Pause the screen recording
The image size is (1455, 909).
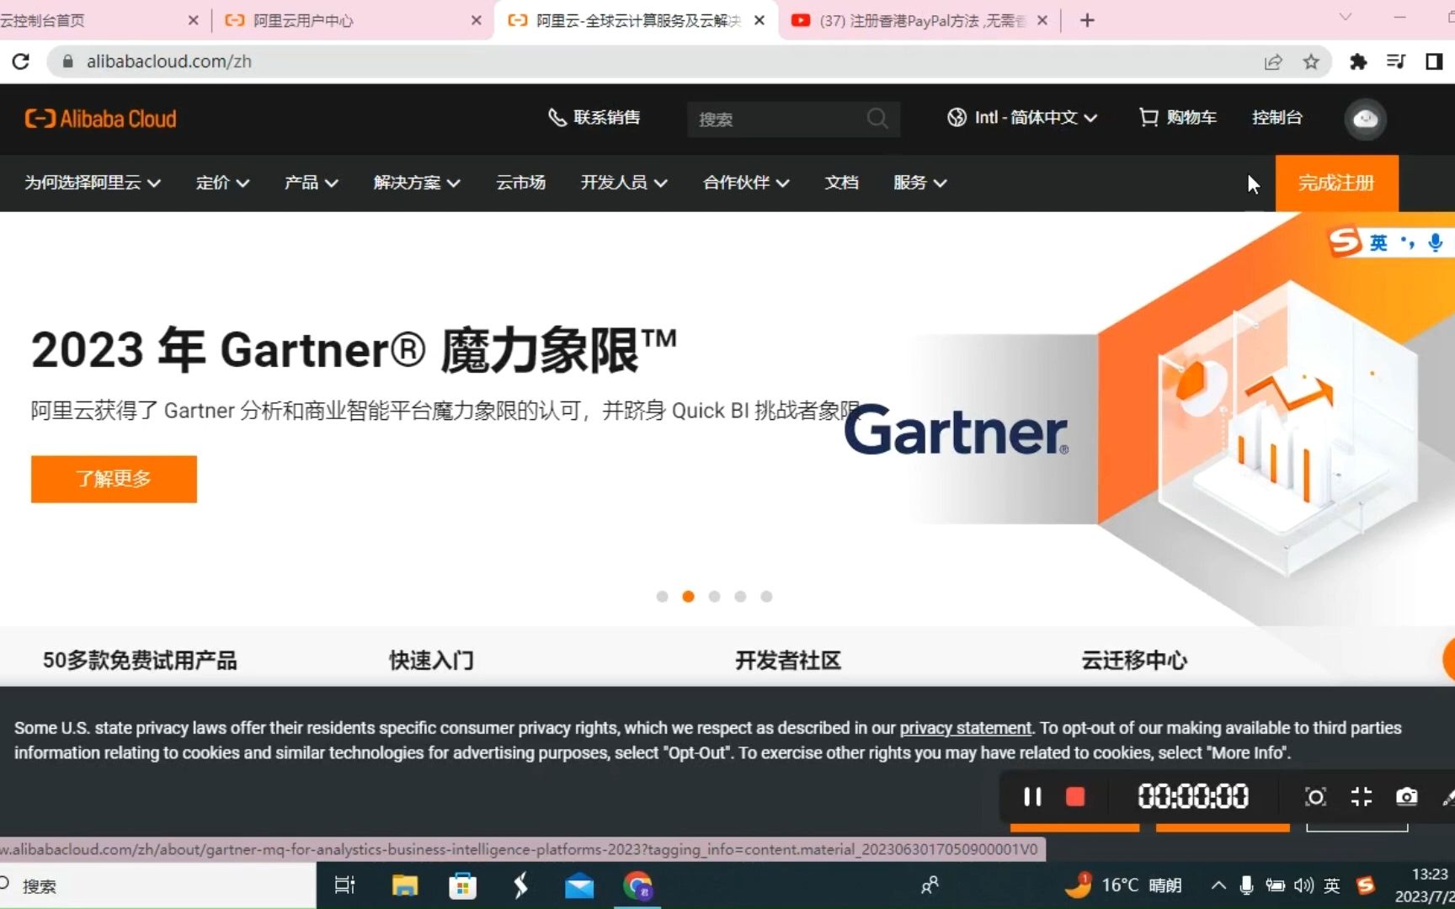tap(1032, 796)
